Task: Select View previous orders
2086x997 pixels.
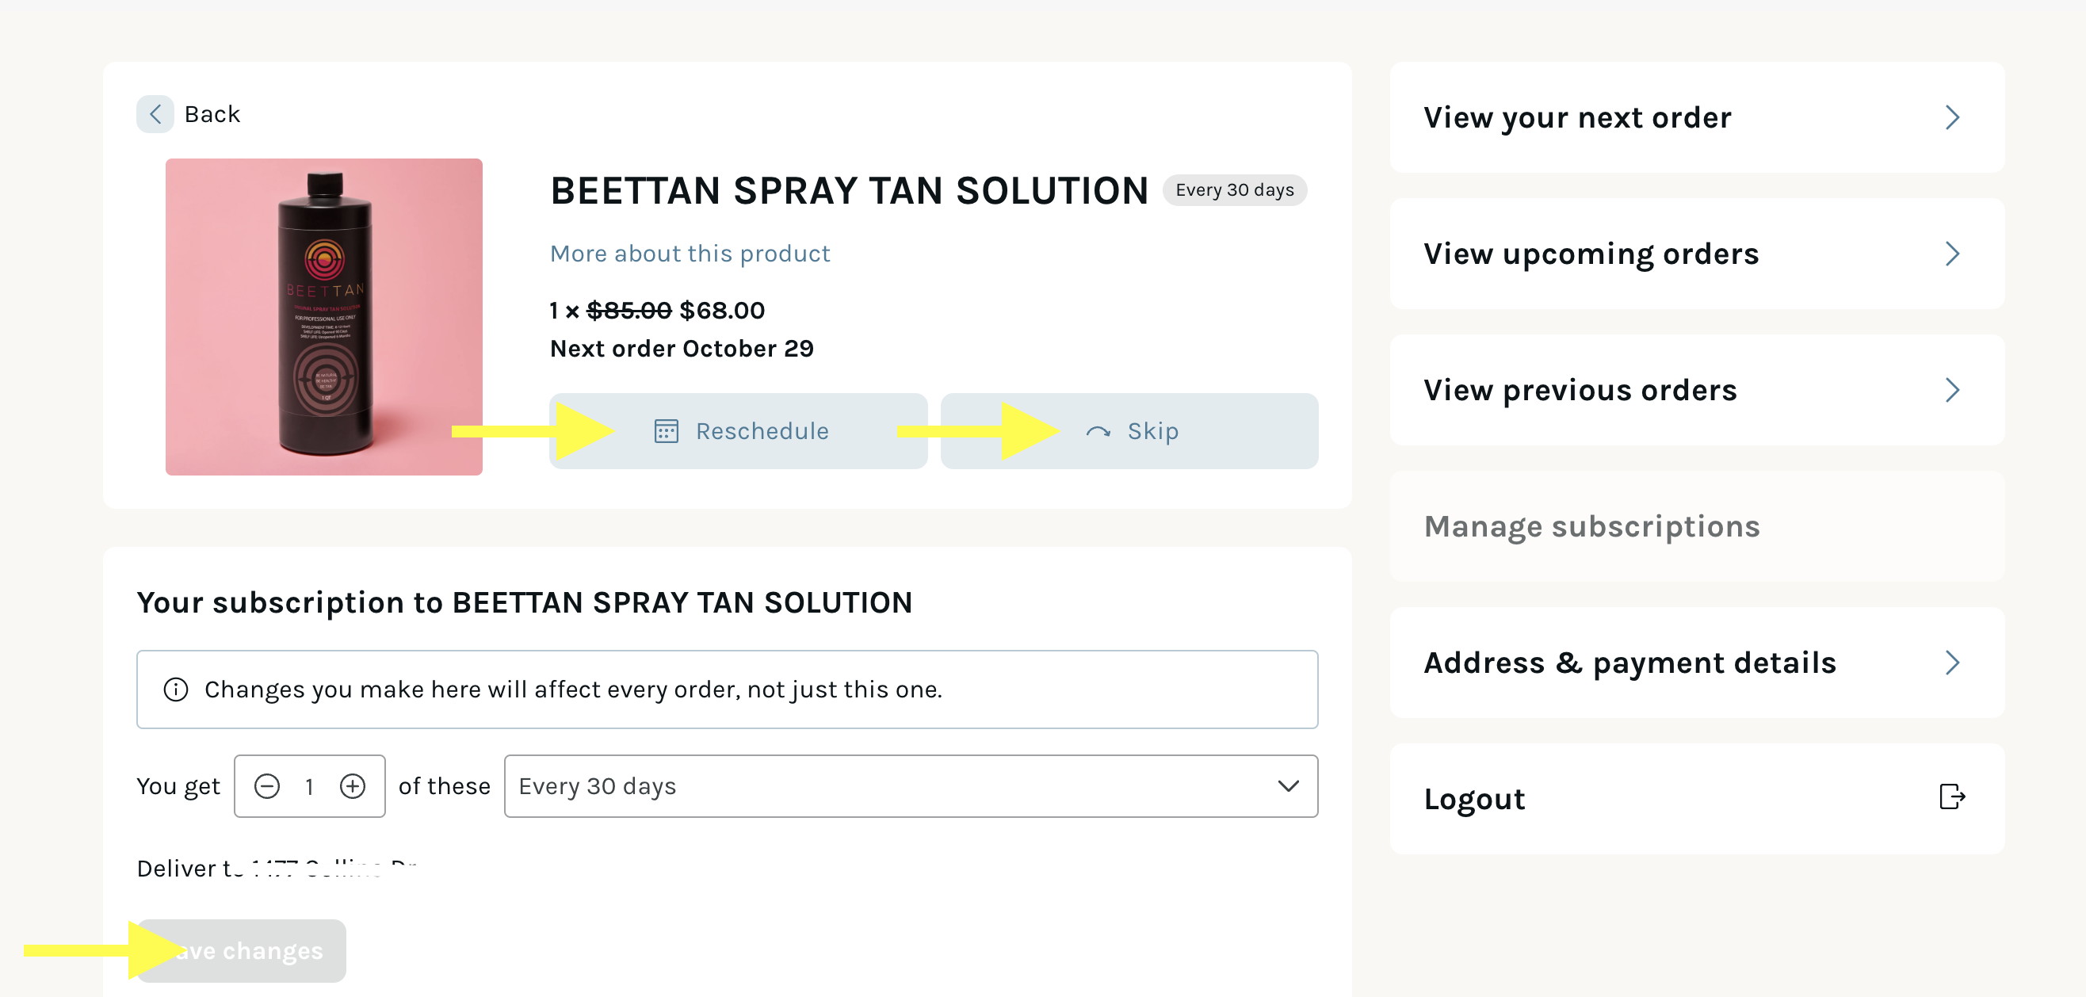Action: click(1580, 391)
